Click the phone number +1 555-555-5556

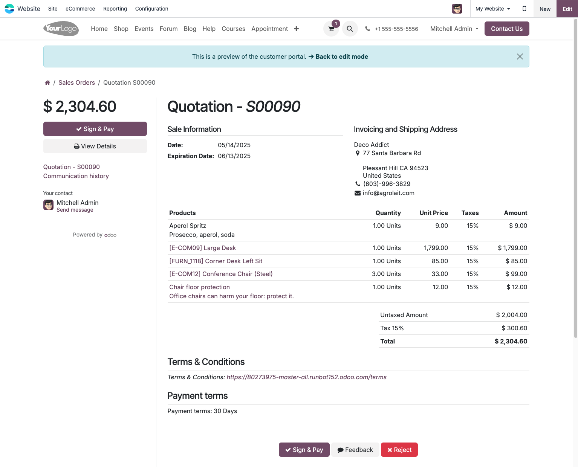pyautogui.click(x=396, y=29)
